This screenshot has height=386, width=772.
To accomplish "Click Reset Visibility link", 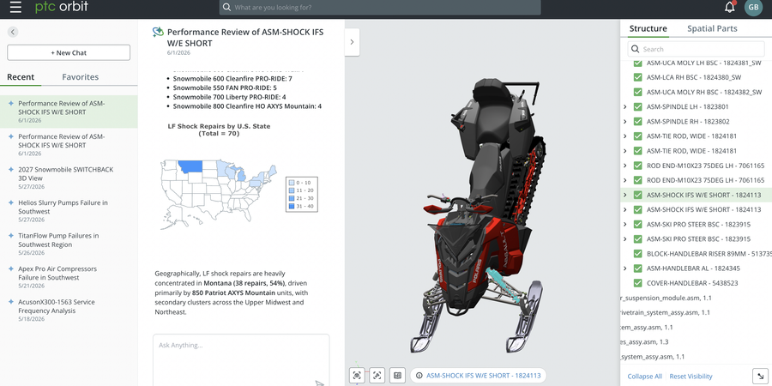I will (691, 377).
